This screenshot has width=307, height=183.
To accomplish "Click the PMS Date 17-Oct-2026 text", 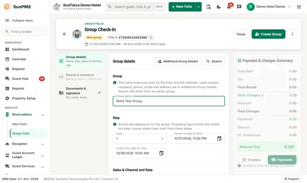I will 20,179.
